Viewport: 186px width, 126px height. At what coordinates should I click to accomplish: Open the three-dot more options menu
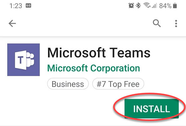pyautogui.click(x=176, y=23)
